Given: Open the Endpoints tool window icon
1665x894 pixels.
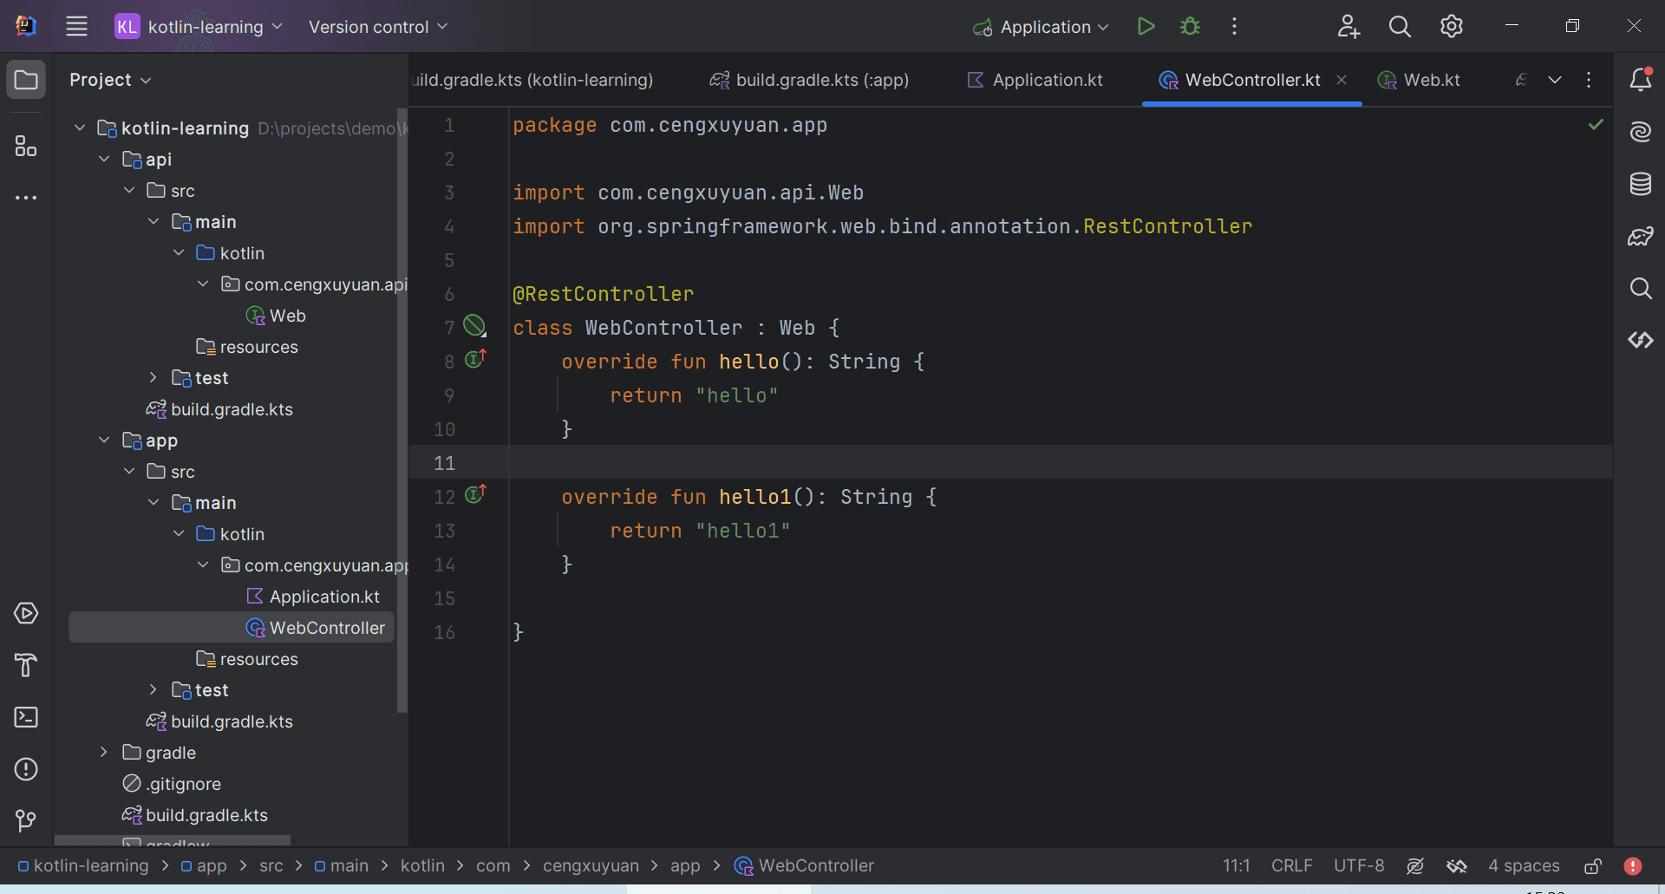Looking at the screenshot, I should click(1640, 340).
